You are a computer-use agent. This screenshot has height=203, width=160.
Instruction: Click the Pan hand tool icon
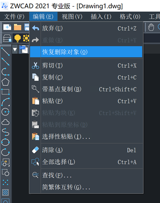coord(151,27)
